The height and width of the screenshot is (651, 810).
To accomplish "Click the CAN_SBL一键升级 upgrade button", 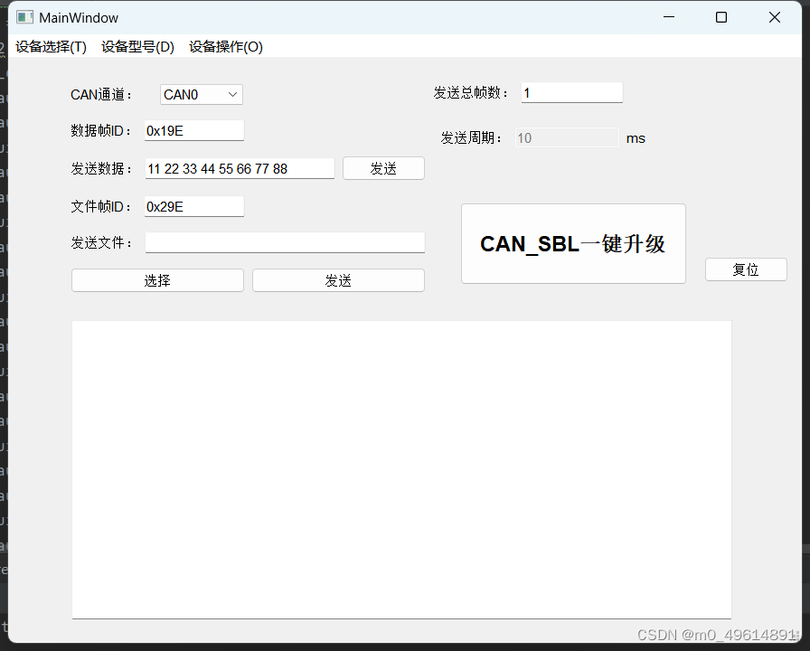I will click(x=573, y=243).
